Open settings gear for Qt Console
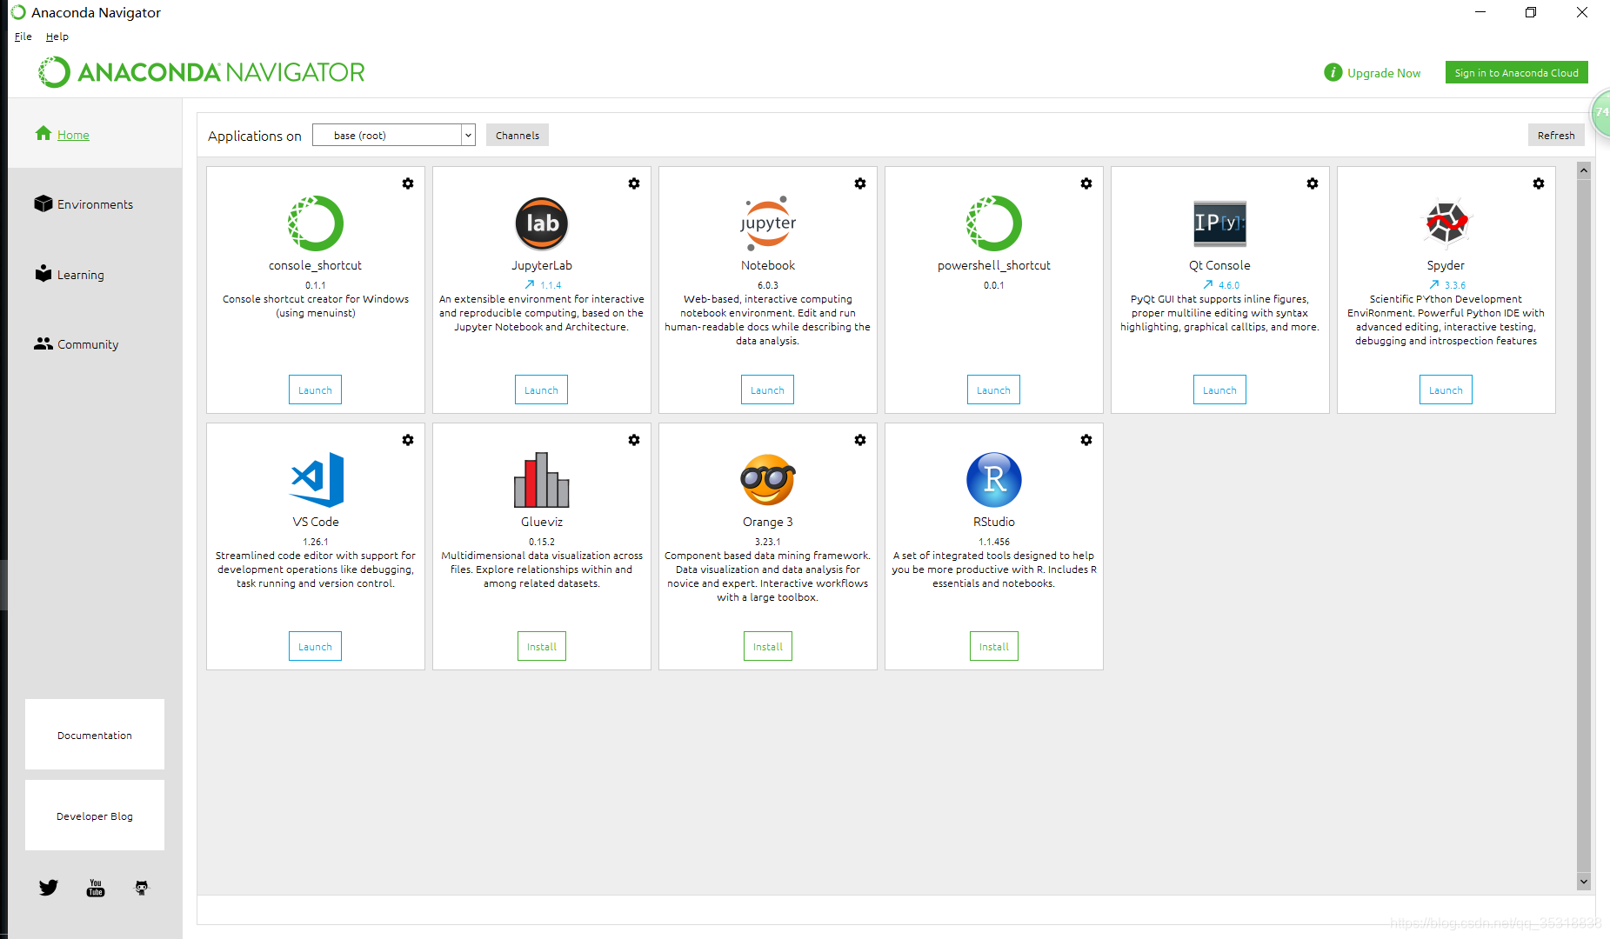Screen dimensions: 1610x939 click(x=1313, y=183)
